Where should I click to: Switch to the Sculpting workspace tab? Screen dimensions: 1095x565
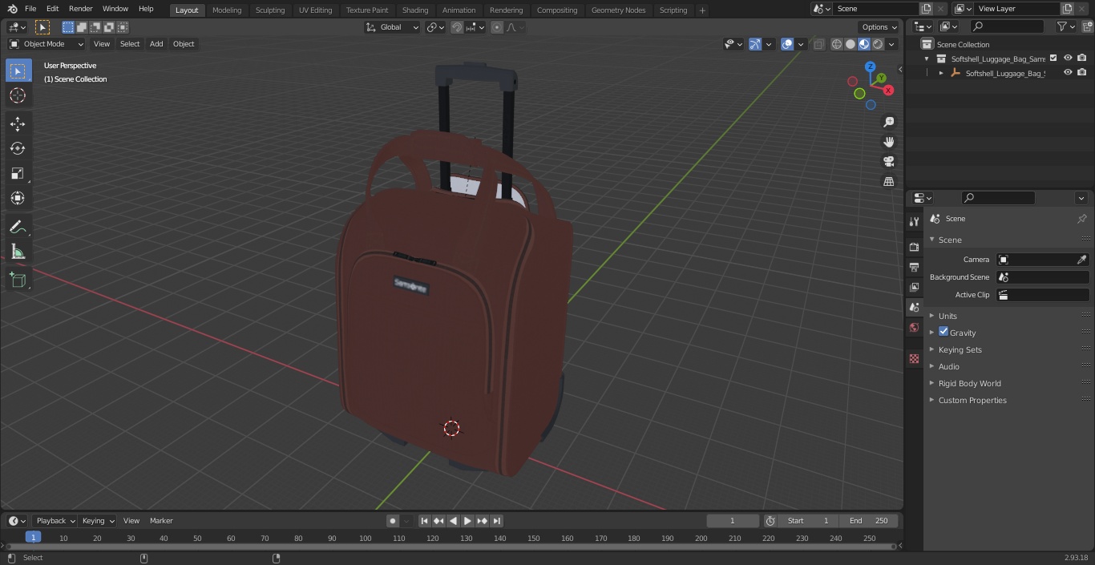click(270, 10)
